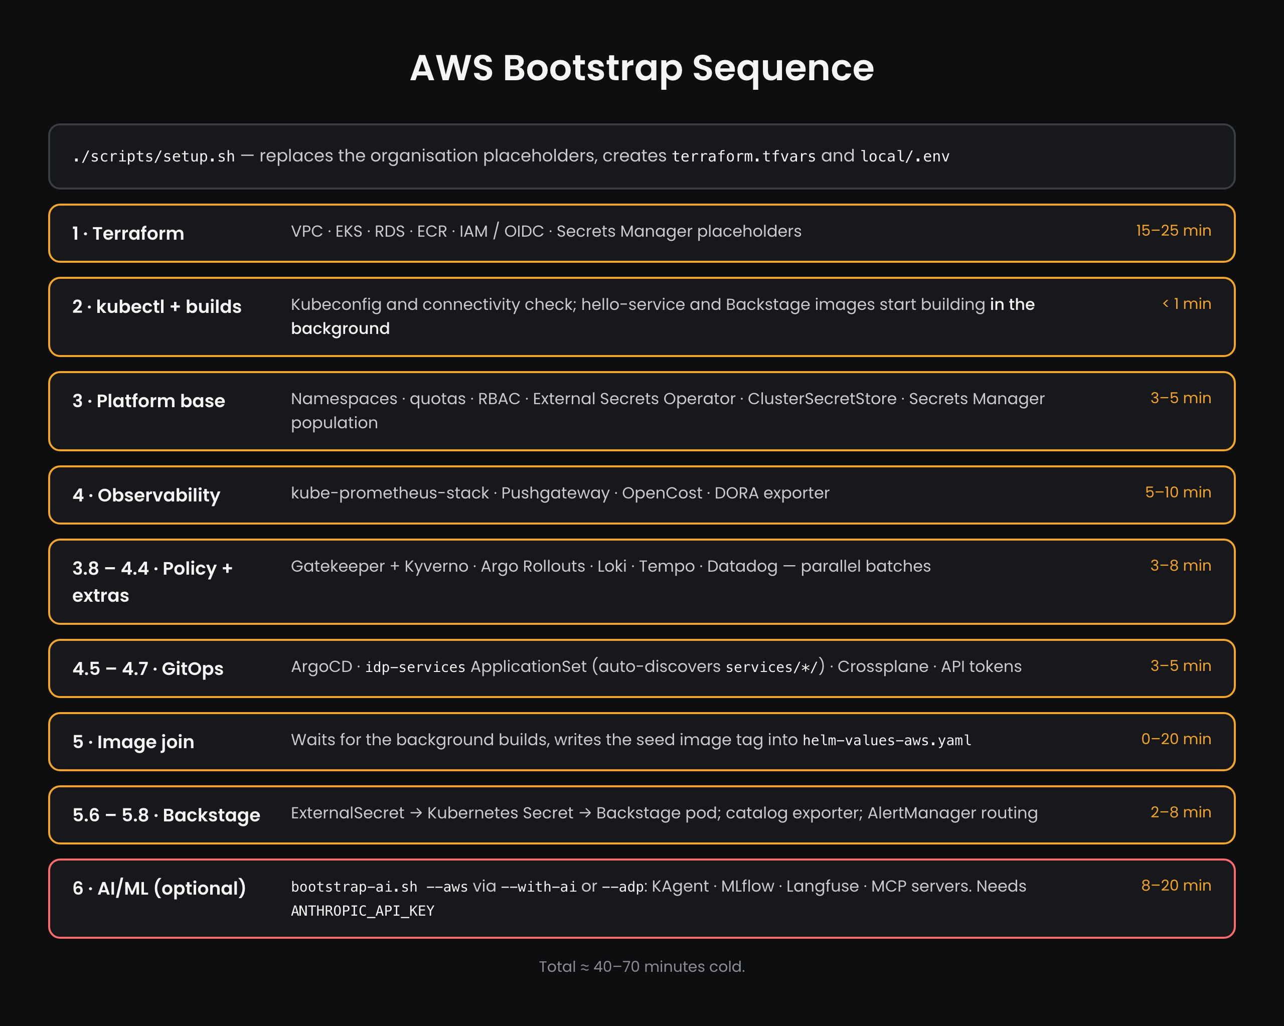The image size is (1284, 1026).
Task: Click the 0–20 min duration
Action: [x=1176, y=739]
